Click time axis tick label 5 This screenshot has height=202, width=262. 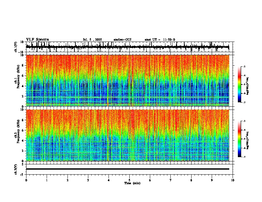[129, 180]
